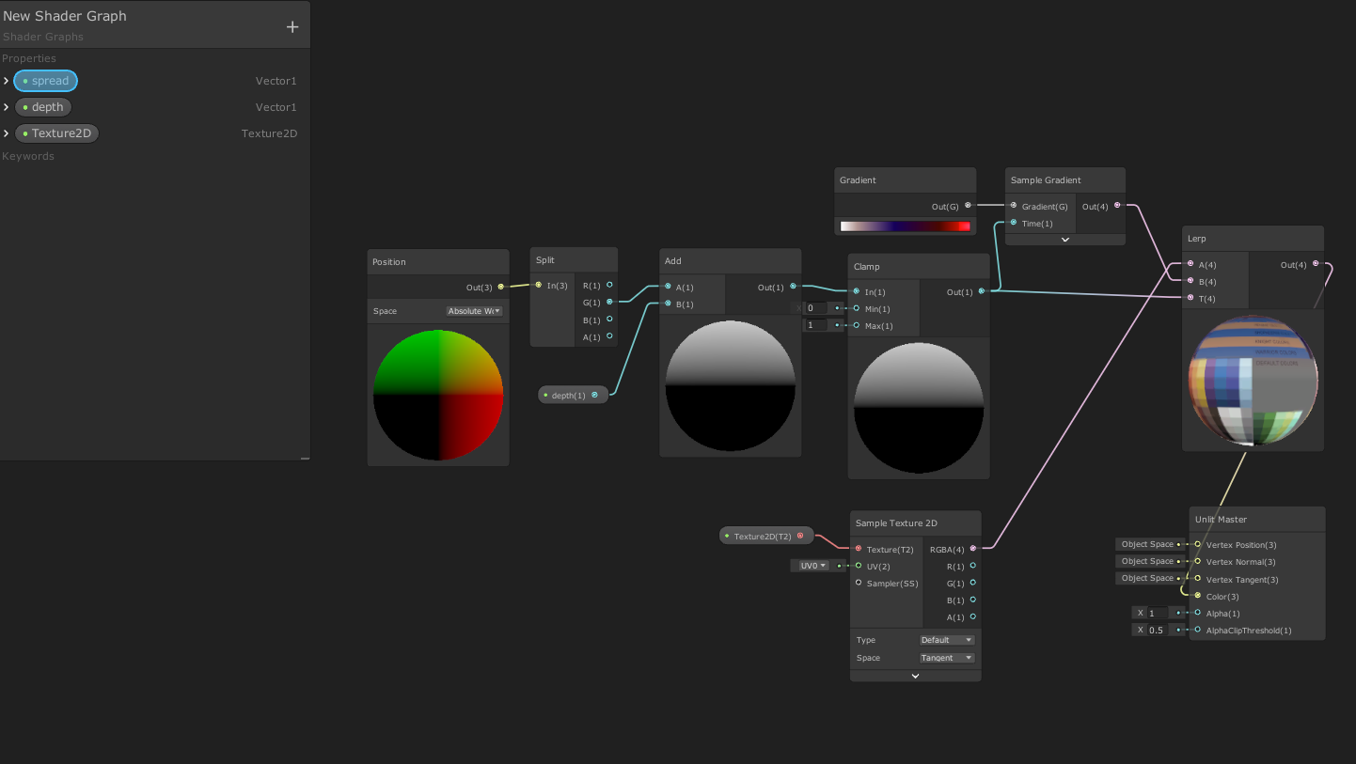
Task: Toggle the exposed dot on the spread property
Action: click(25, 80)
